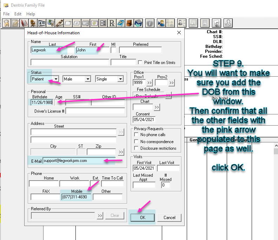The image size is (278, 240).
Task: Enable the No phone calls checkbox
Action: click(136, 135)
